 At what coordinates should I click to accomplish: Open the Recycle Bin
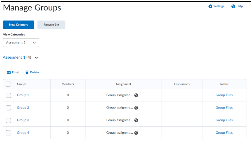(x=51, y=25)
